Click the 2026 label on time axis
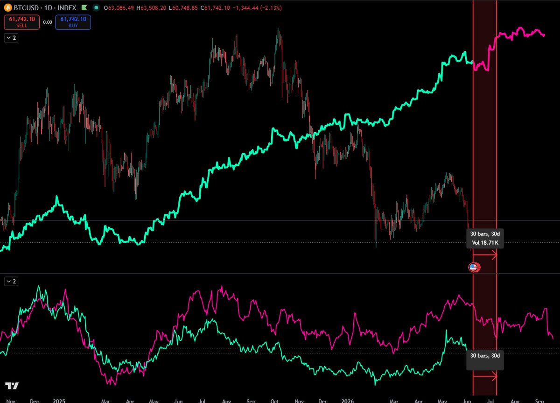 349,400
